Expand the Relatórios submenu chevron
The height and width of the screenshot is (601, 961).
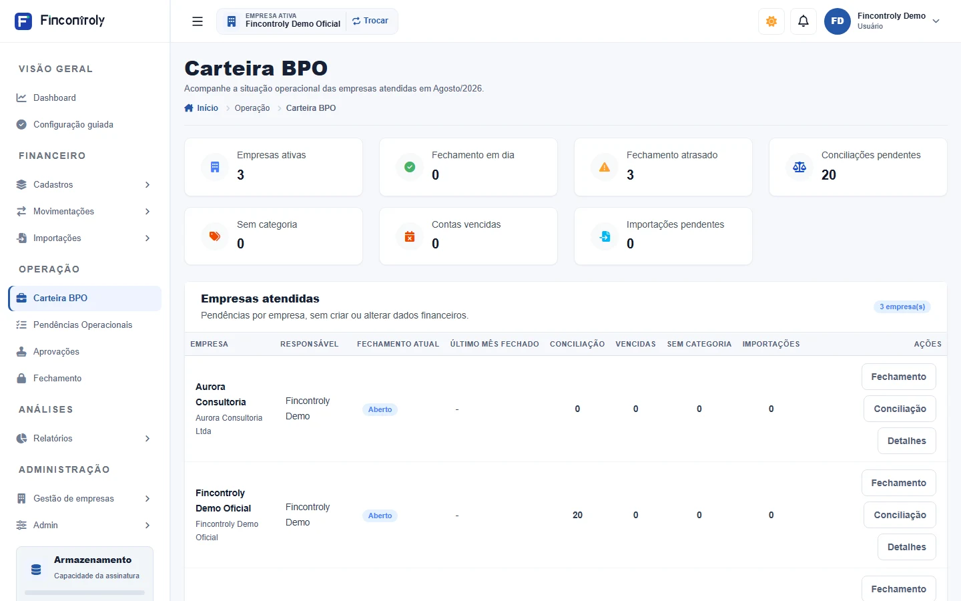click(x=147, y=439)
